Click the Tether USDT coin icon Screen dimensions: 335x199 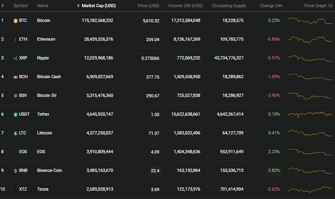pyautogui.click(x=15, y=115)
